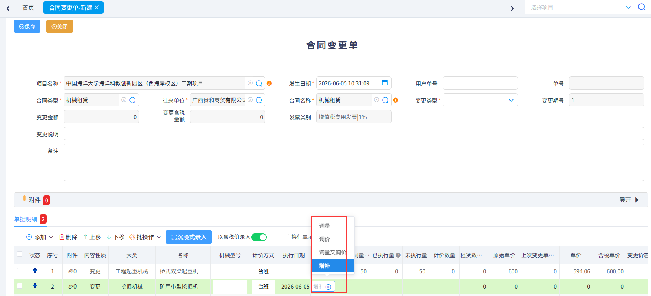Click the 保存 button
Viewport: 651px width, 296px height.
(27, 27)
